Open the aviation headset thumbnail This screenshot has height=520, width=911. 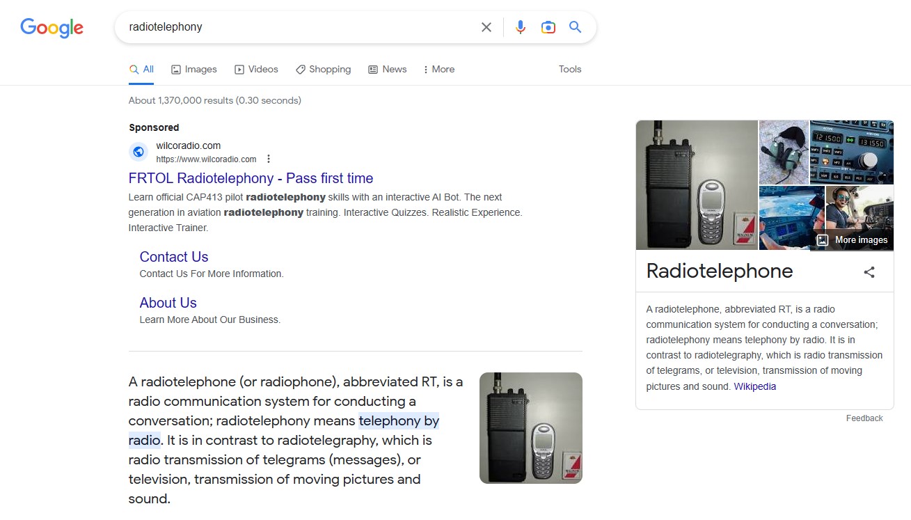784,152
